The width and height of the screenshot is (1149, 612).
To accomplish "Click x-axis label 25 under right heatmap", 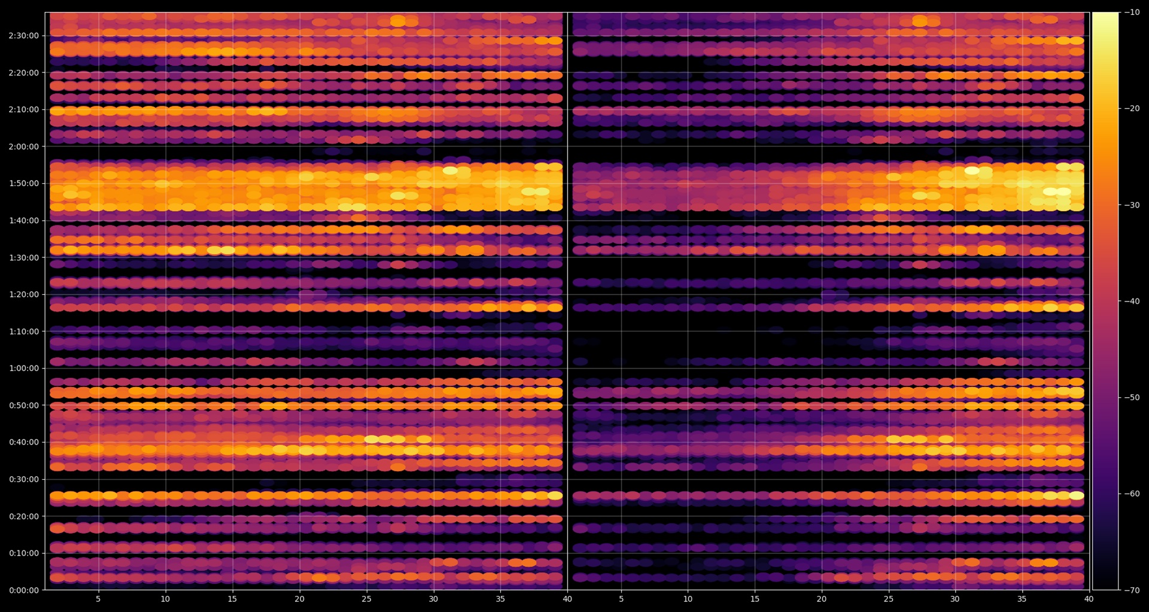I will 889,599.
